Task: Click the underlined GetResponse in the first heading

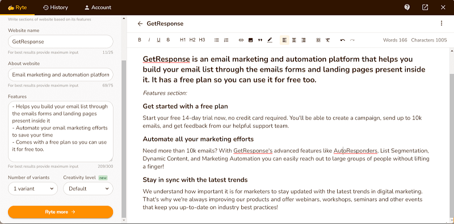Action: click(x=166, y=59)
